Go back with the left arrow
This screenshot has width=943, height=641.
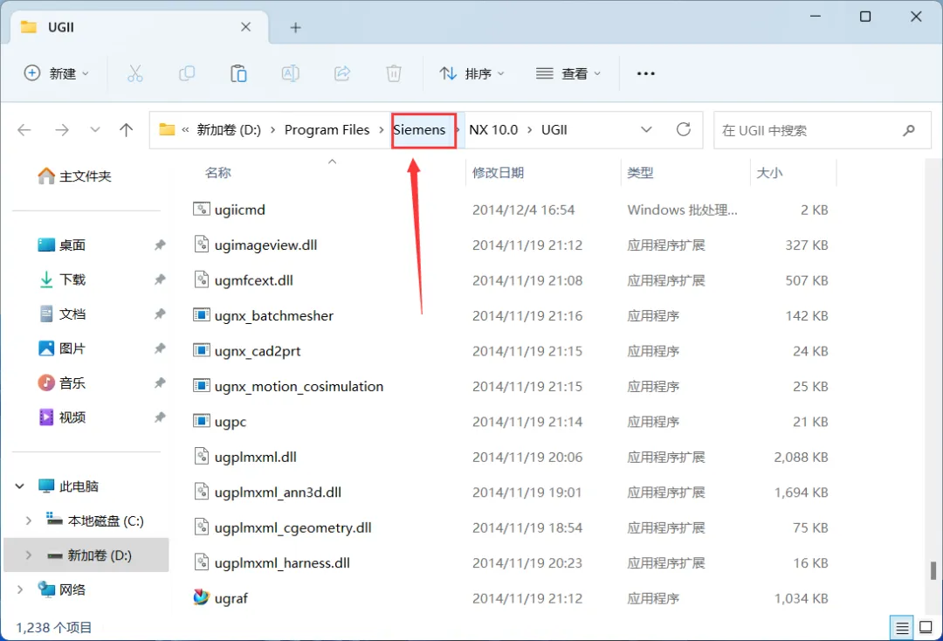pos(24,130)
